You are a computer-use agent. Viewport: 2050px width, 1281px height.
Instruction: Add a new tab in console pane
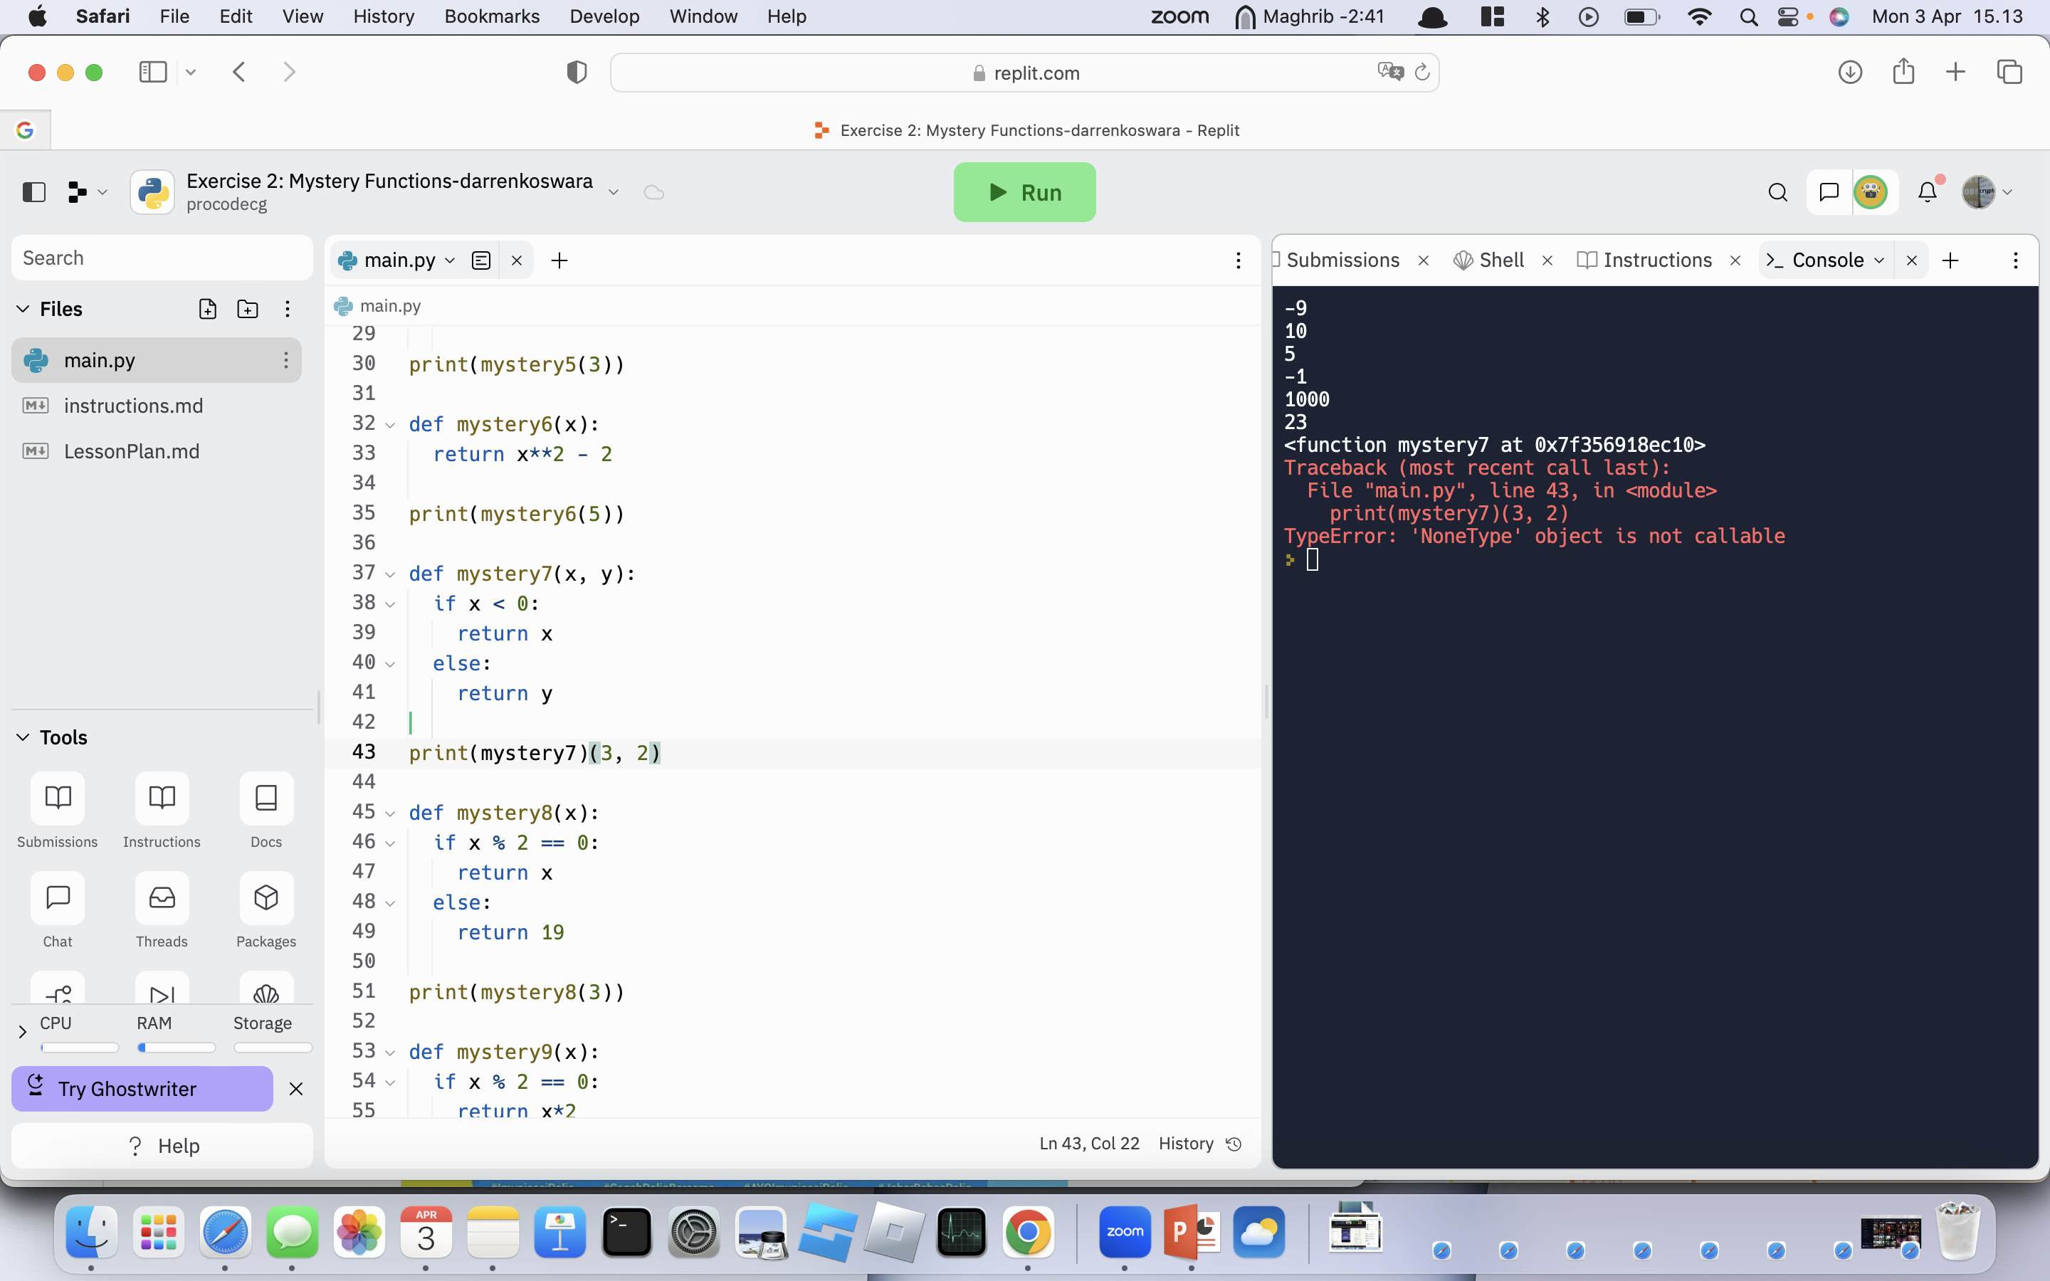(x=1950, y=260)
